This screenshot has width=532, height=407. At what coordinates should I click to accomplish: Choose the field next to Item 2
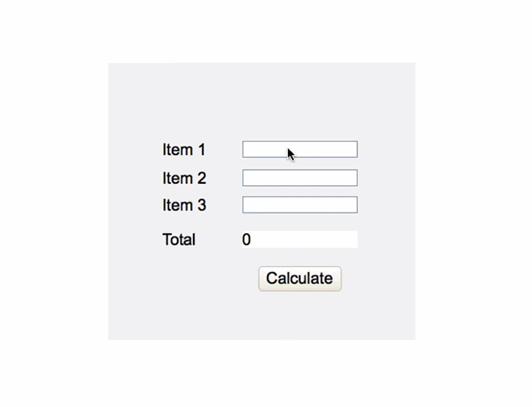click(300, 178)
